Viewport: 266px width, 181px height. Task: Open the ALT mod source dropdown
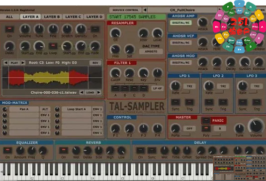tap(45, 109)
